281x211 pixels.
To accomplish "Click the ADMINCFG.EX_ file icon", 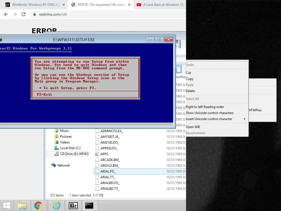I will coord(97,131).
